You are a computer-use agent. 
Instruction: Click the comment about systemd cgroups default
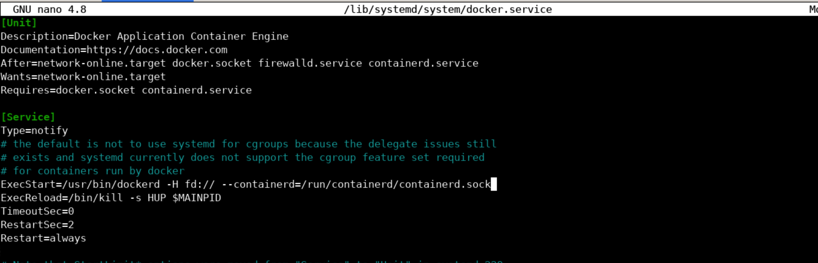coord(249,144)
